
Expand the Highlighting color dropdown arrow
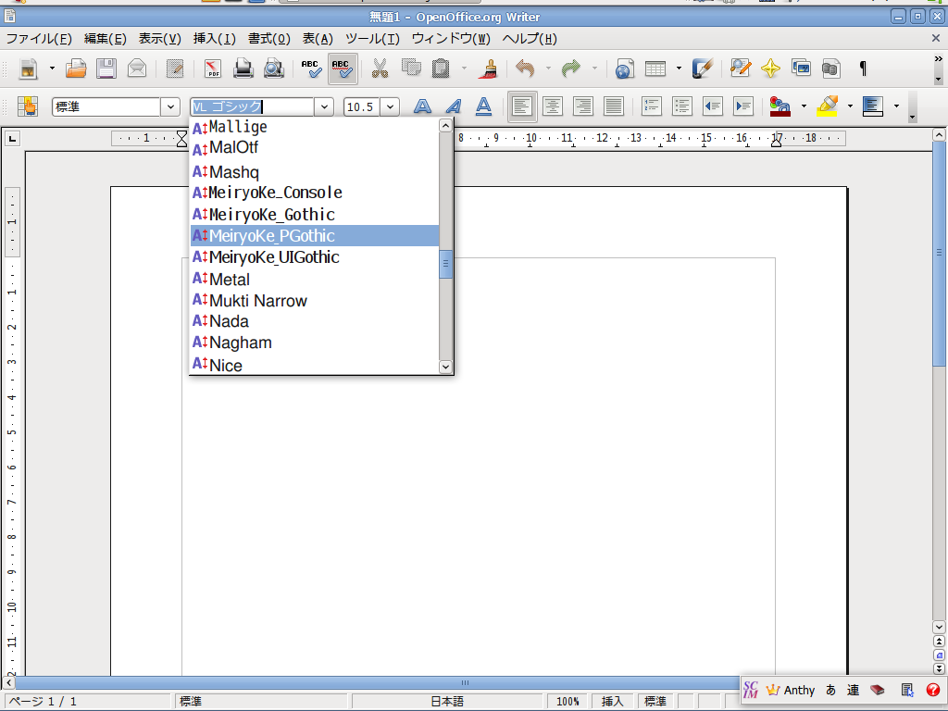coord(850,106)
